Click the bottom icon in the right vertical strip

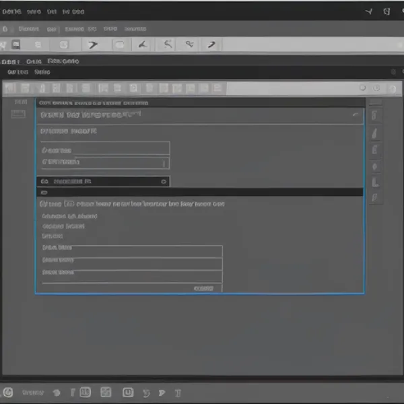click(x=375, y=198)
